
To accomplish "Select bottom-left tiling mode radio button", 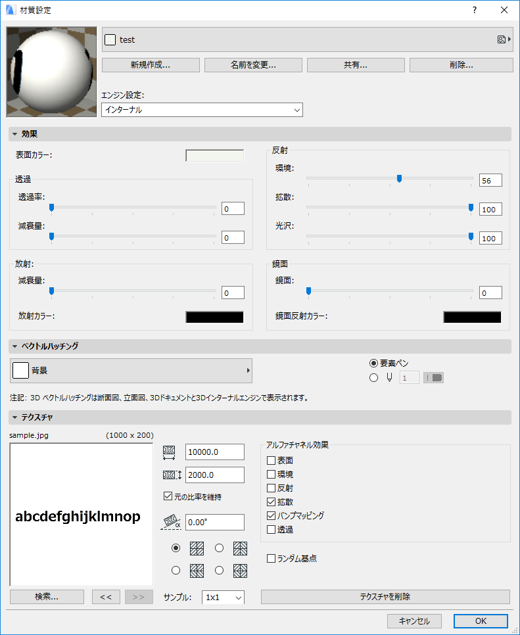I will point(176,571).
